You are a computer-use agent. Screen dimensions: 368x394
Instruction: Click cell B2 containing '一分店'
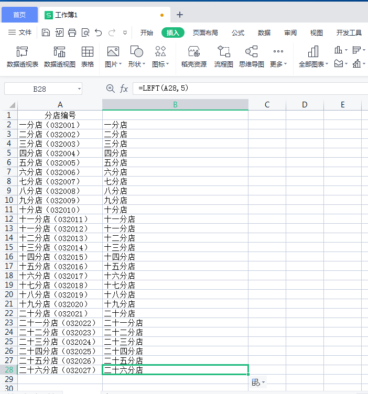175,125
